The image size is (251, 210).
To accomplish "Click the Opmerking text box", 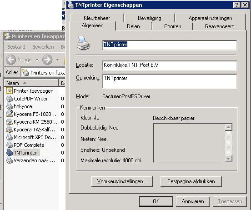I will [x=170, y=81].
